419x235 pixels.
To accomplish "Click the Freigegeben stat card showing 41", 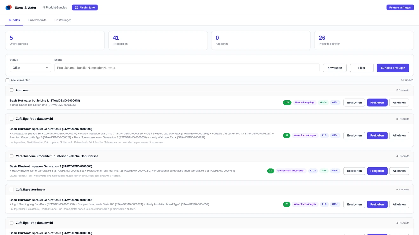I will (x=158, y=40).
